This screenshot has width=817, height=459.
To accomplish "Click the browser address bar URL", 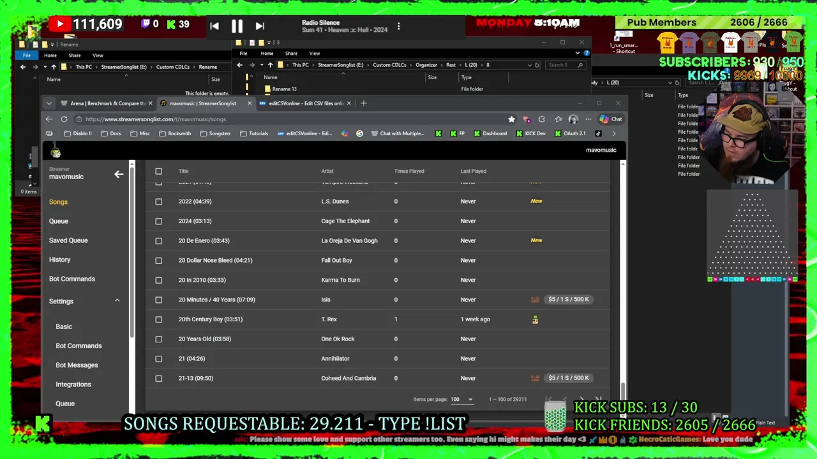I will pyautogui.click(x=156, y=119).
